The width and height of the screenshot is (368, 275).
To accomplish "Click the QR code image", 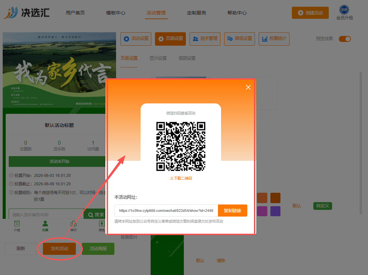I will 181,146.
